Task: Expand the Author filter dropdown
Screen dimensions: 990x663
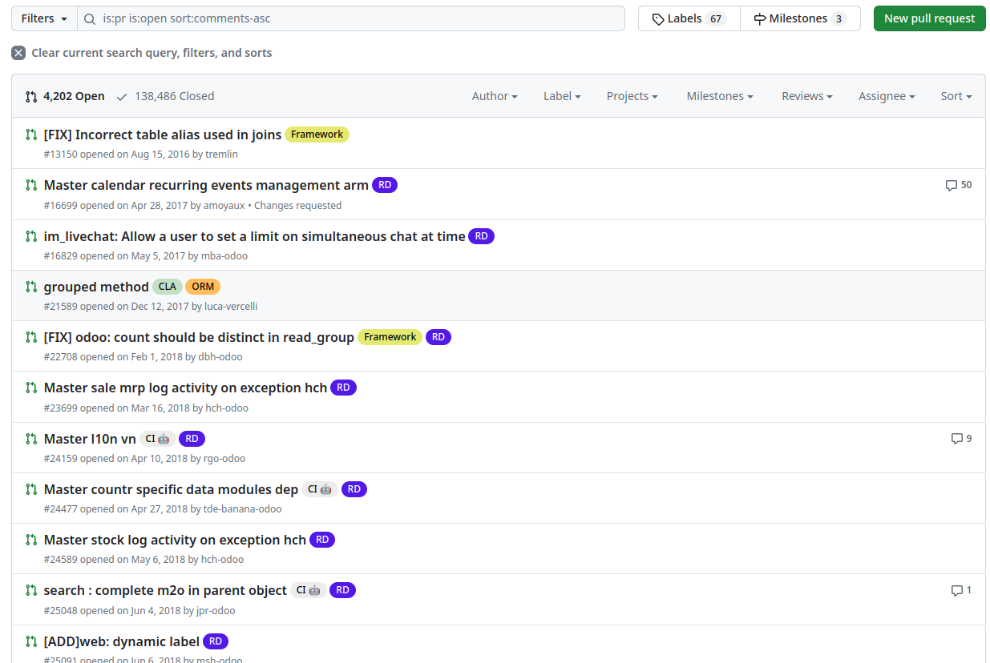Action: [495, 96]
